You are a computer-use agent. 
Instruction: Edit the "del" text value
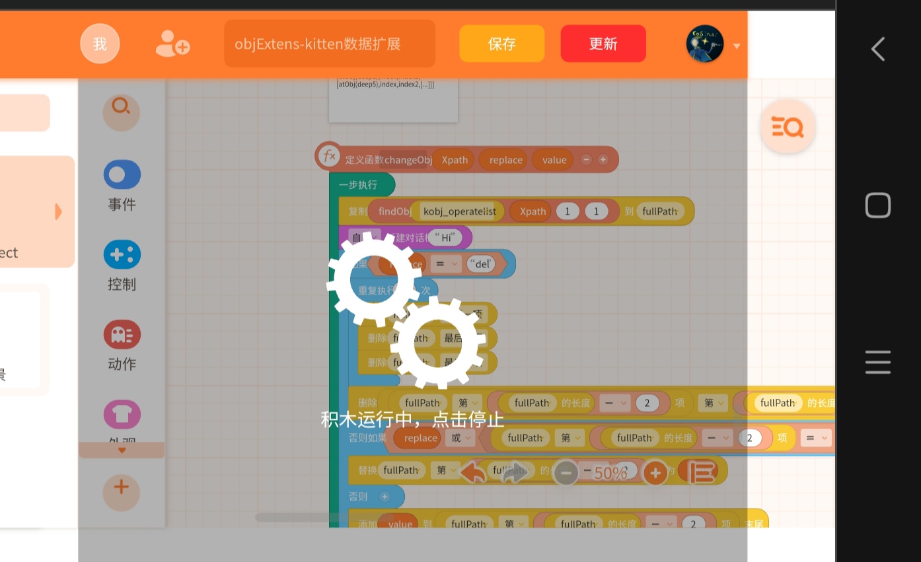pos(482,264)
